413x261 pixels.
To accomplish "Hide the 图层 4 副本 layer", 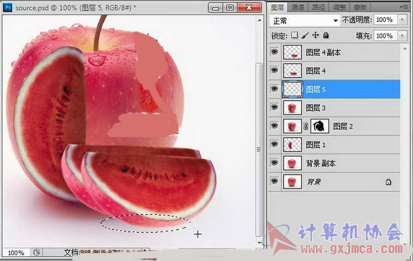I will coord(274,52).
